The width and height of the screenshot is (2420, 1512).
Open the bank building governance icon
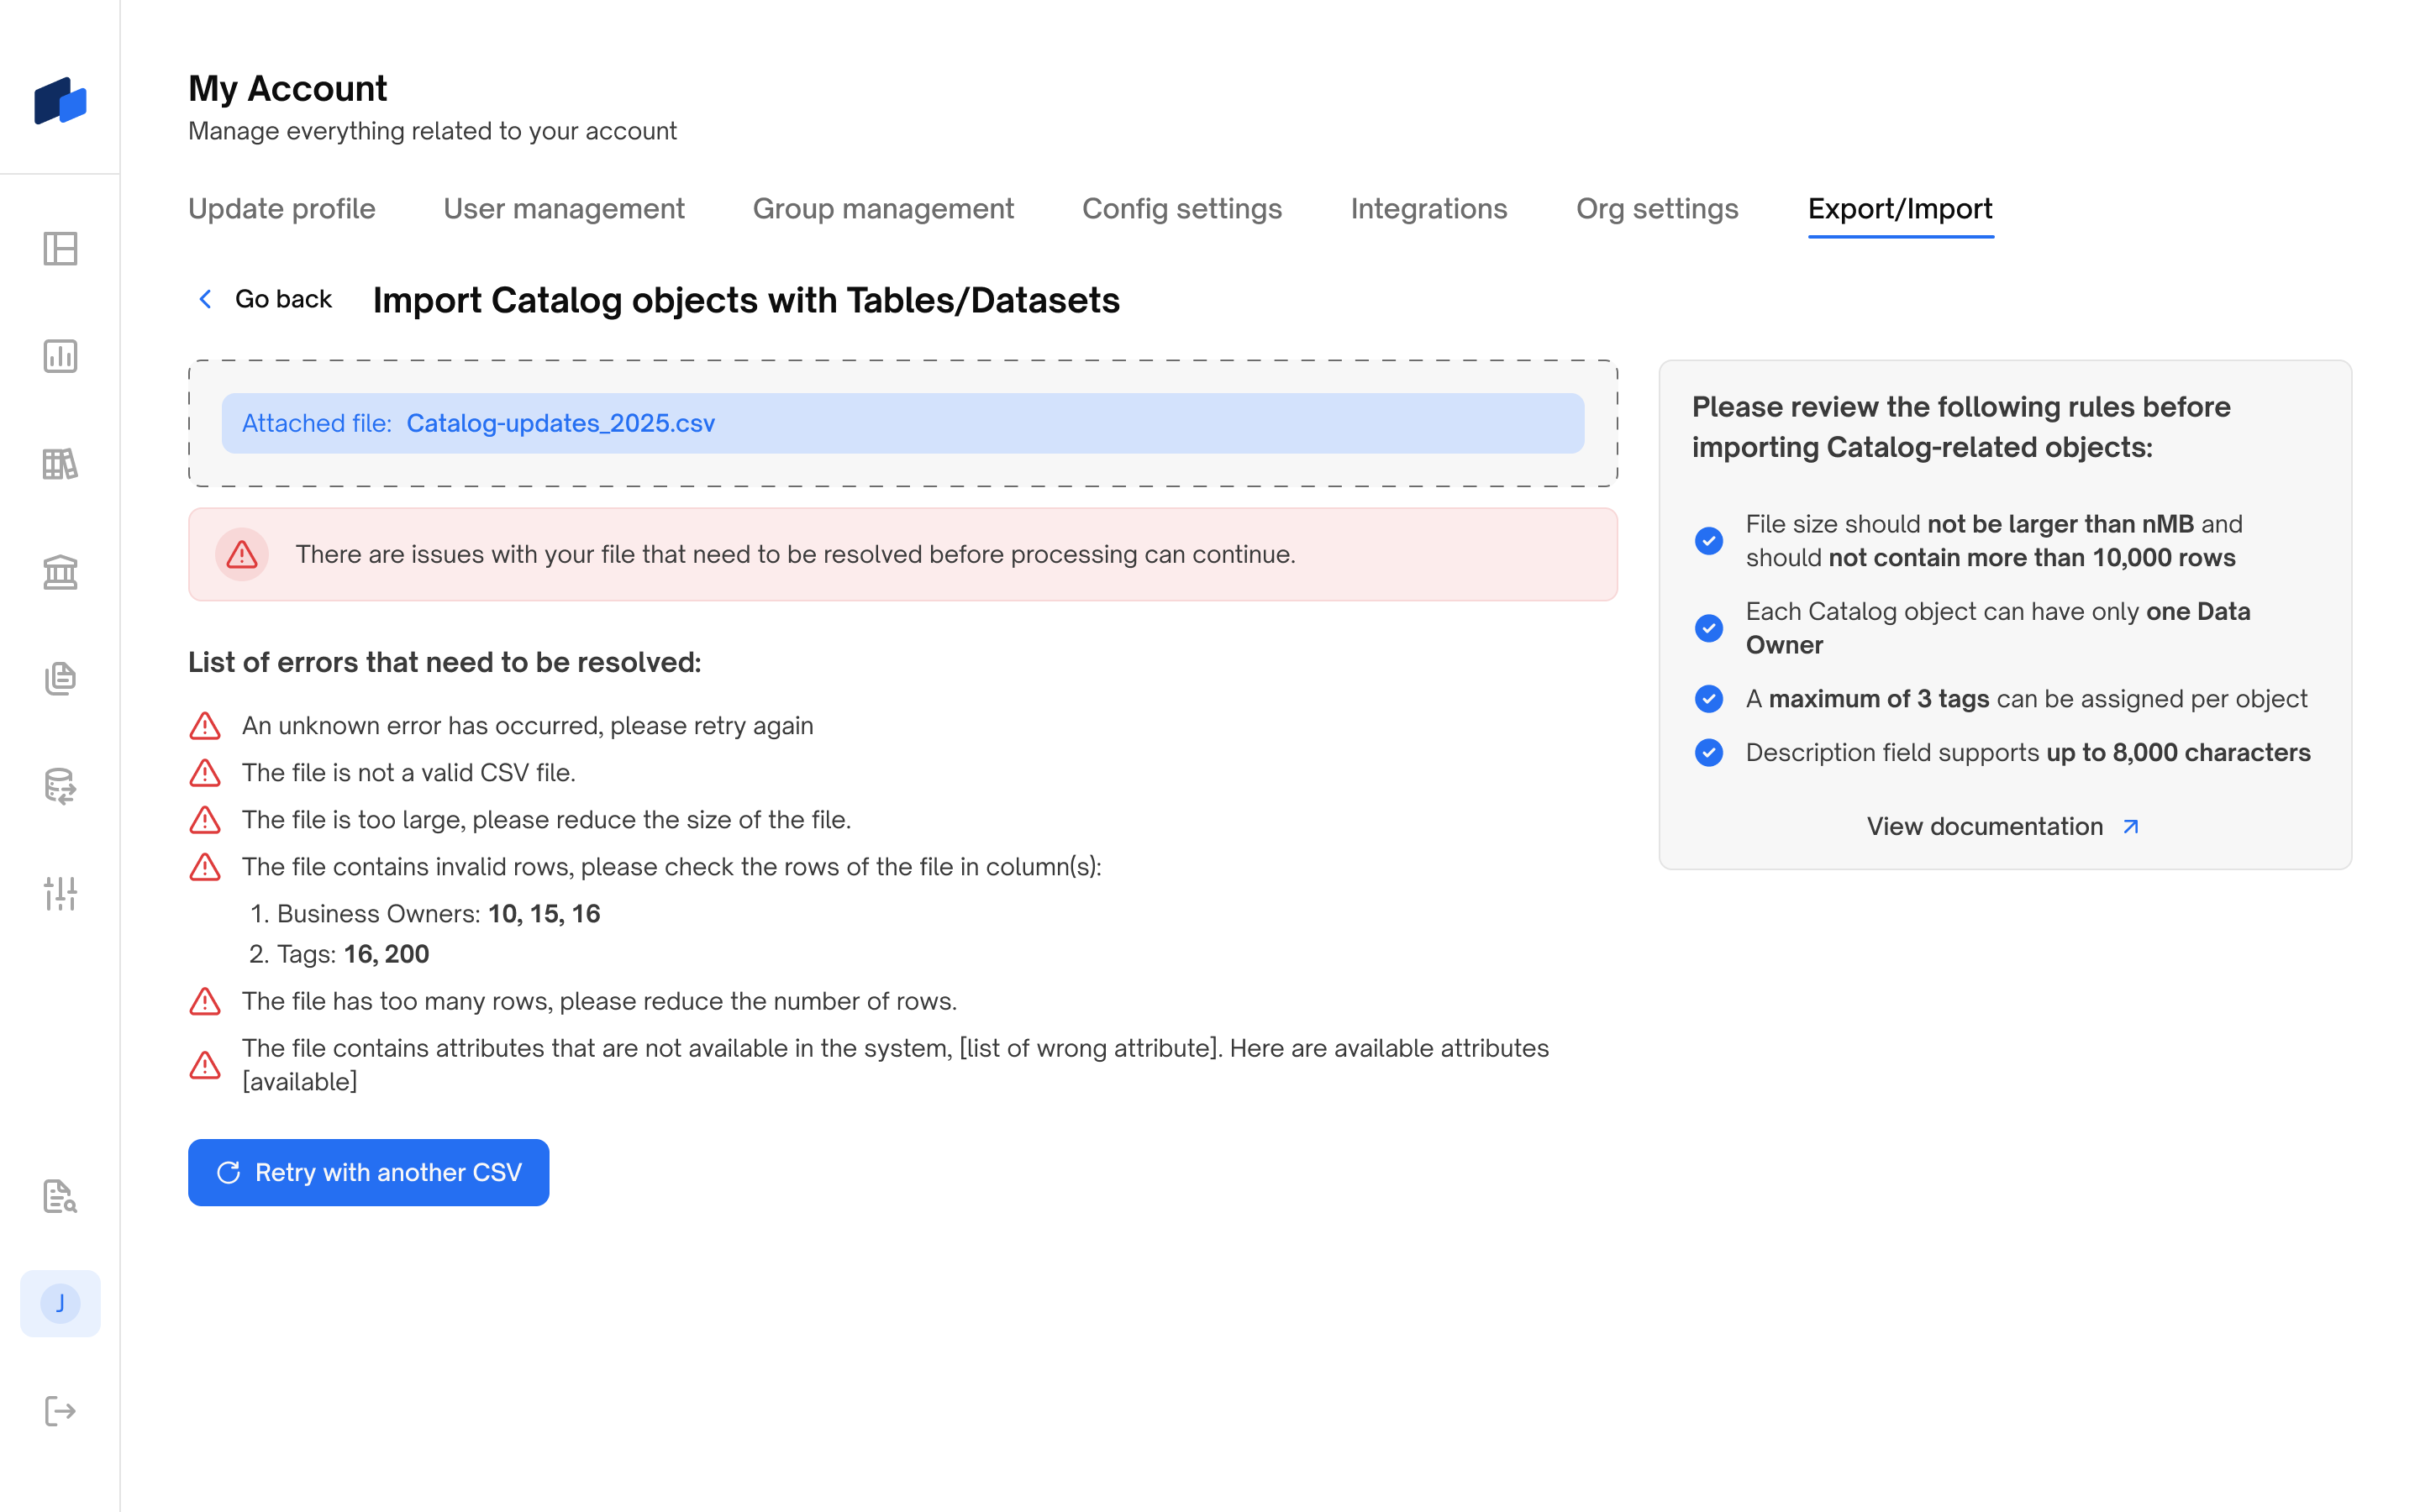pos(60,572)
